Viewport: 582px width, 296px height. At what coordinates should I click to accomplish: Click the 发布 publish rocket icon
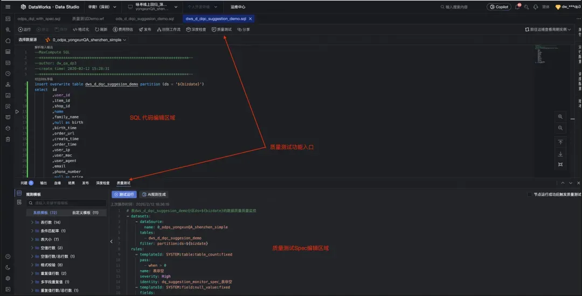[141, 30]
